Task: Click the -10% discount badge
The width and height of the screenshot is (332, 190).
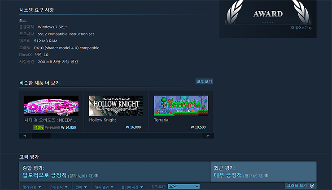Action: click(39, 127)
